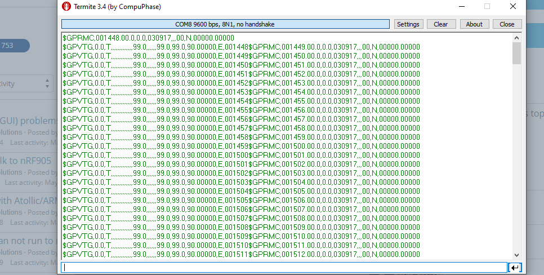Click the scrollbar down arrow
Viewport: 544px width, 275px height.
(x=516, y=255)
